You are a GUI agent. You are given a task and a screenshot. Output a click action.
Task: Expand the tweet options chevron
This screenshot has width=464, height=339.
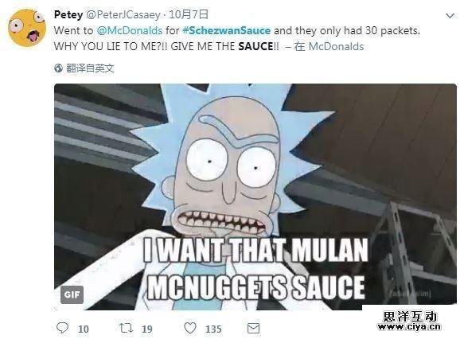tap(450, 16)
